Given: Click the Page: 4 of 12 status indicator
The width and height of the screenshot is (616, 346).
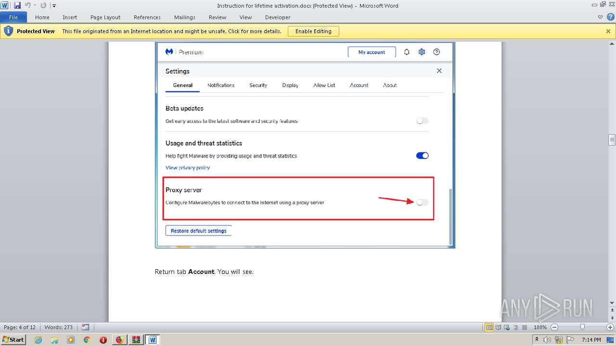Looking at the screenshot, I should click(x=20, y=327).
